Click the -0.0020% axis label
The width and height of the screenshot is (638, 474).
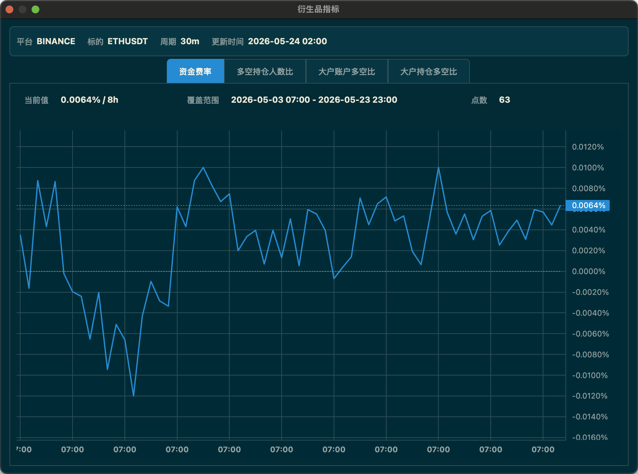[x=590, y=292]
